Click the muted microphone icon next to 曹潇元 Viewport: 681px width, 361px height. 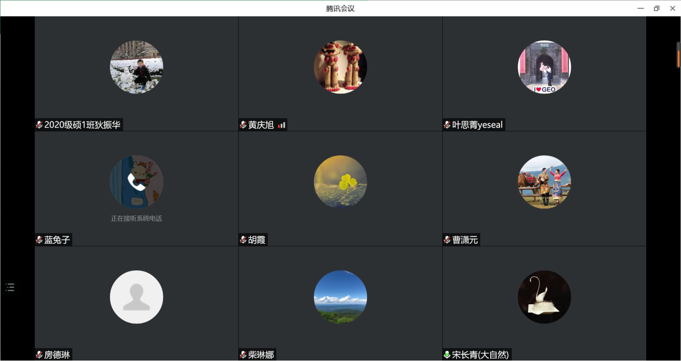pyautogui.click(x=447, y=240)
